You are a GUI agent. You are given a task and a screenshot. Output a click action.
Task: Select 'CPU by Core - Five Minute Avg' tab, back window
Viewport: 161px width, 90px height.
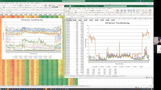click(71, 86)
